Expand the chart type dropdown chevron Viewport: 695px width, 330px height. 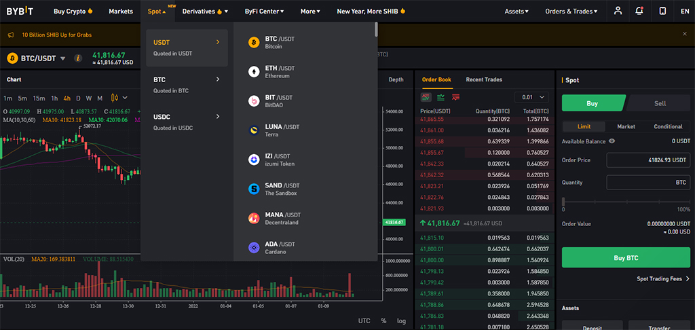125,98
